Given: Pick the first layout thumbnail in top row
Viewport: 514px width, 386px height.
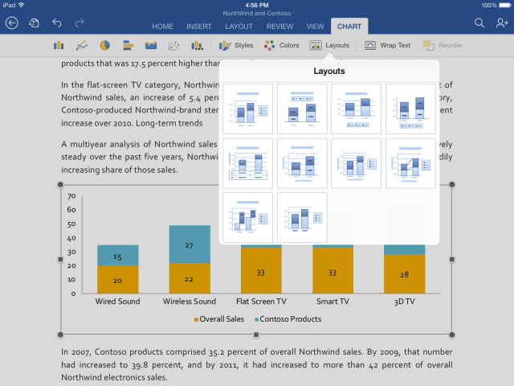Looking at the screenshot, I should (248, 109).
